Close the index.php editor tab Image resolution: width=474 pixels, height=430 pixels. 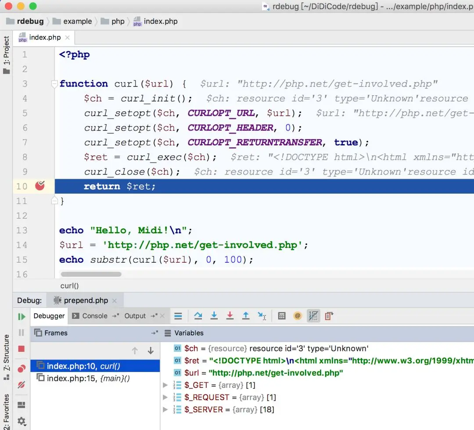coord(68,37)
